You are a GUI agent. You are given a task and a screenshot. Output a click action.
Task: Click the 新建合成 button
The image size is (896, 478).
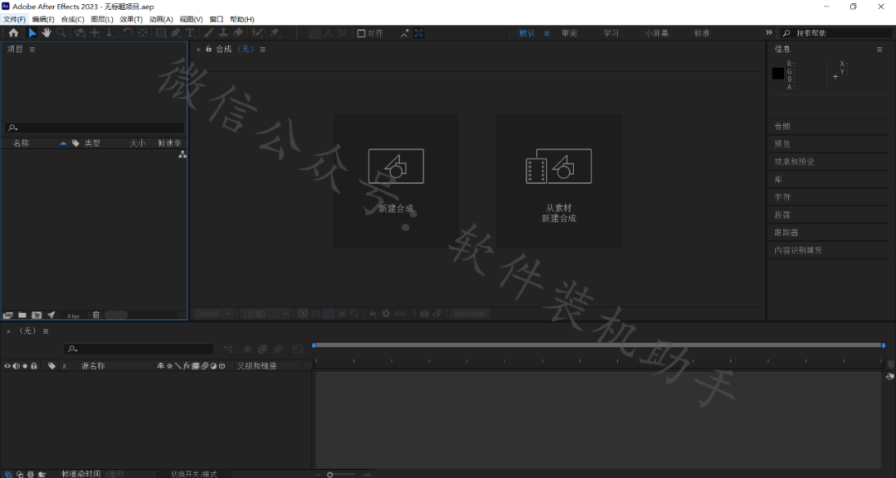click(x=396, y=181)
